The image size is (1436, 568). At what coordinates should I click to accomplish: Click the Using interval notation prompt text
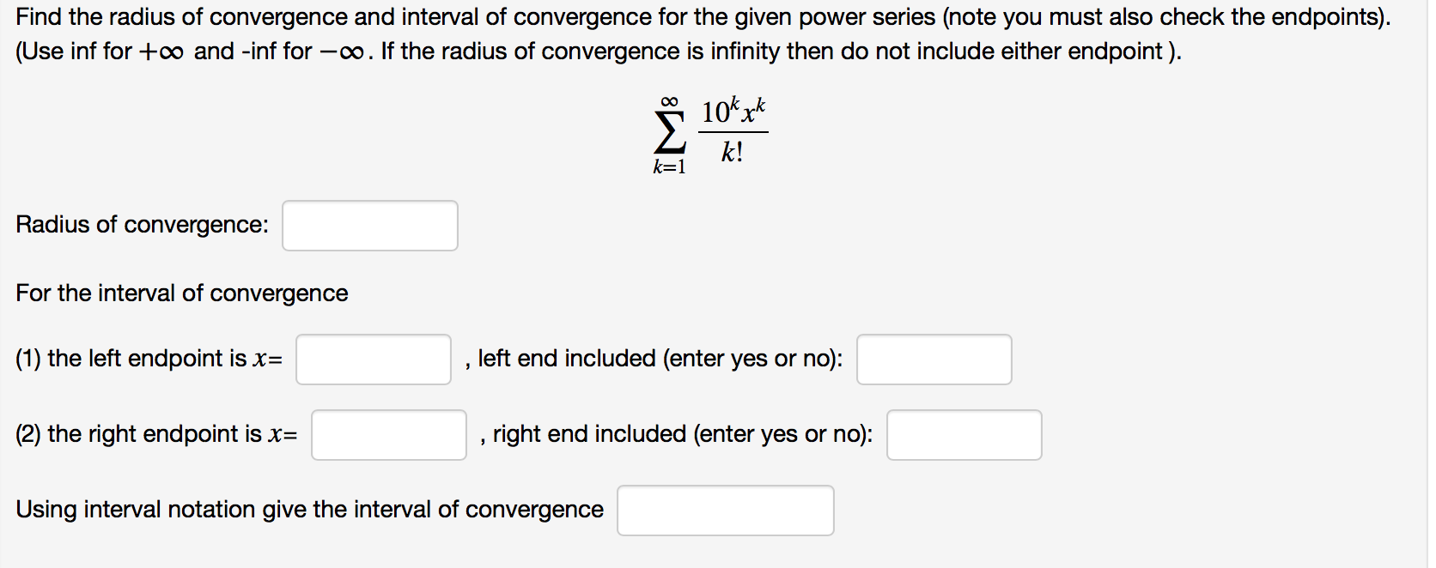(309, 509)
